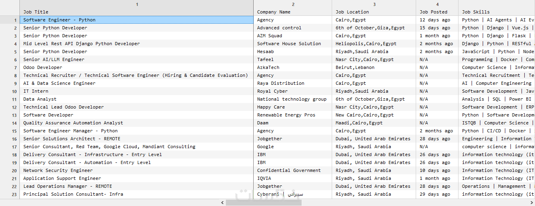Select the 'Maadi,Cairo,Egypt' location cell
535x206 pixels.
pyautogui.click(x=374, y=123)
